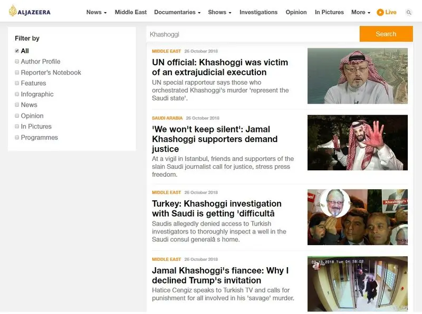Open the Investigations menu item
The image size is (422, 314).
point(258,12)
